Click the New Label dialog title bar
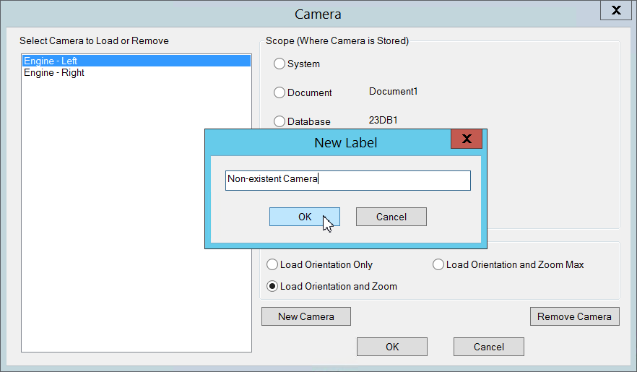Screen dimensions: 637x372 (x=345, y=142)
